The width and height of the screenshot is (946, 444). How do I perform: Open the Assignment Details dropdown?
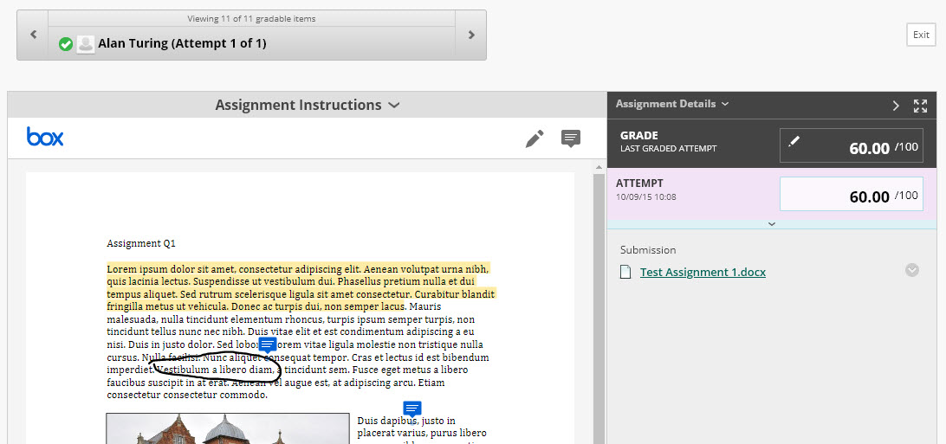672,104
